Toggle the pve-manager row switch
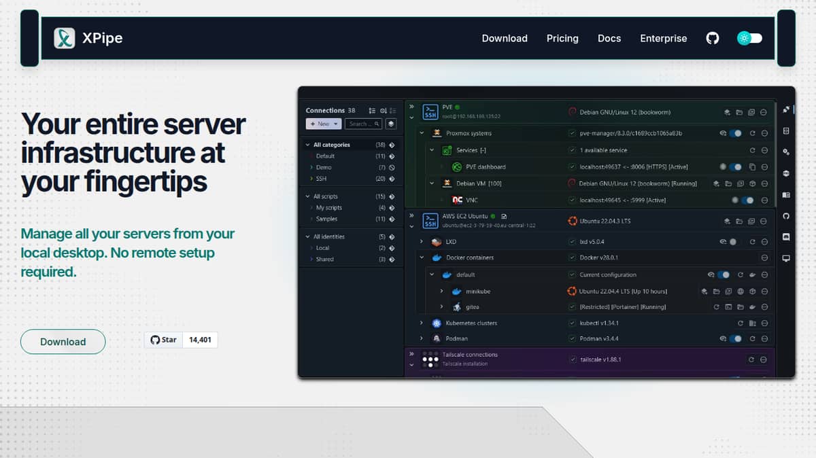Image resolution: width=816 pixels, height=458 pixels. click(x=736, y=133)
